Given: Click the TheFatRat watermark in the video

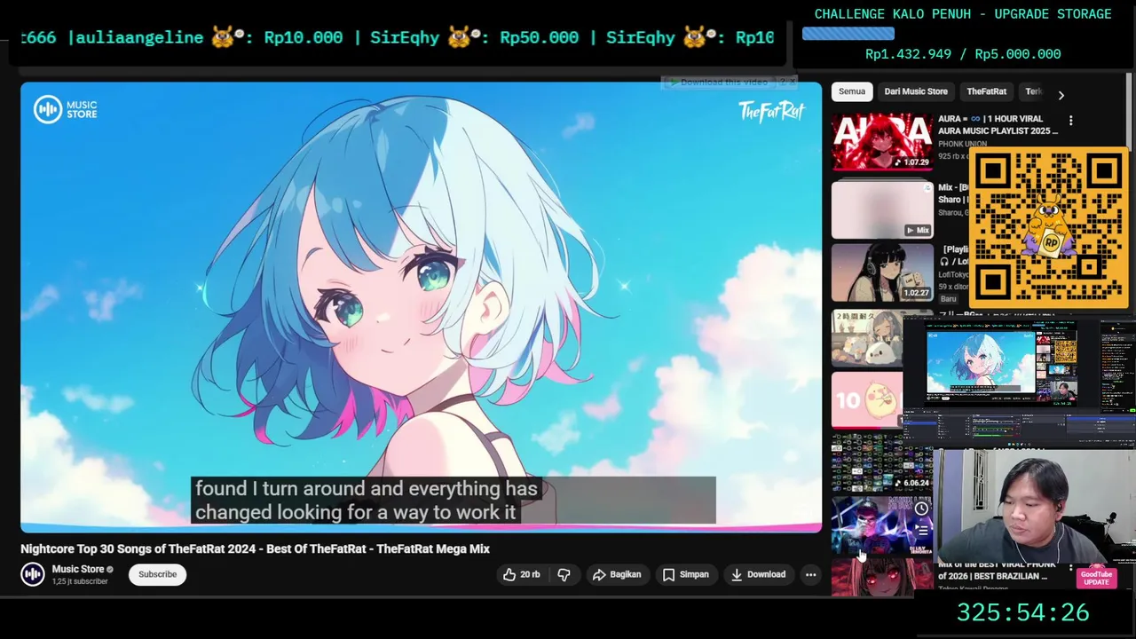Looking at the screenshot, I should click(771, 111).
